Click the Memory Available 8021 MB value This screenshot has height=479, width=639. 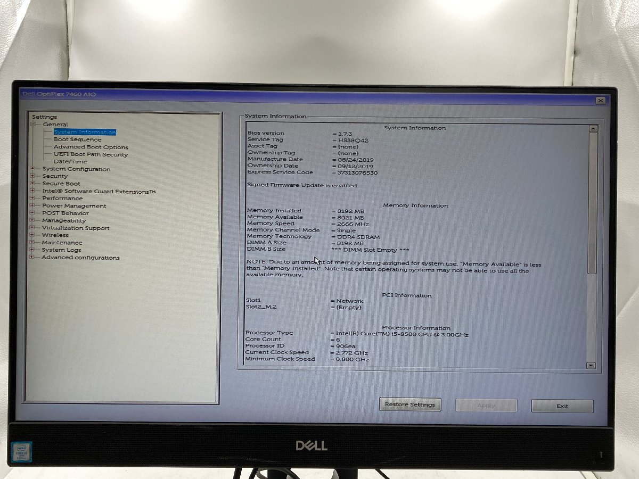click(x=350, y=218)
